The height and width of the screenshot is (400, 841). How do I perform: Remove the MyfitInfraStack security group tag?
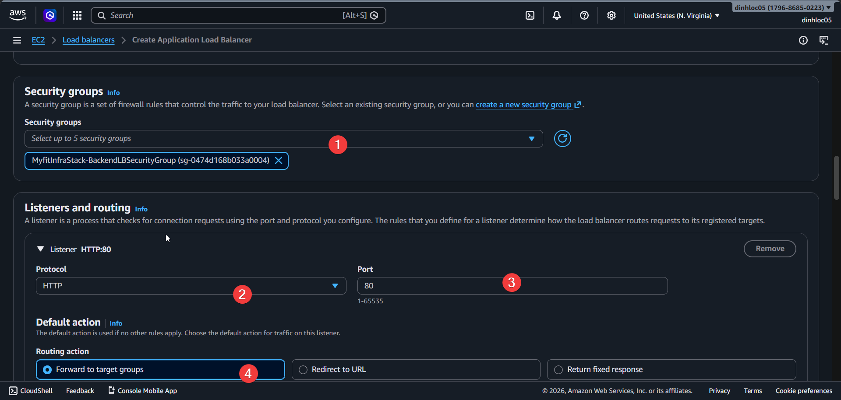point(279,160)
